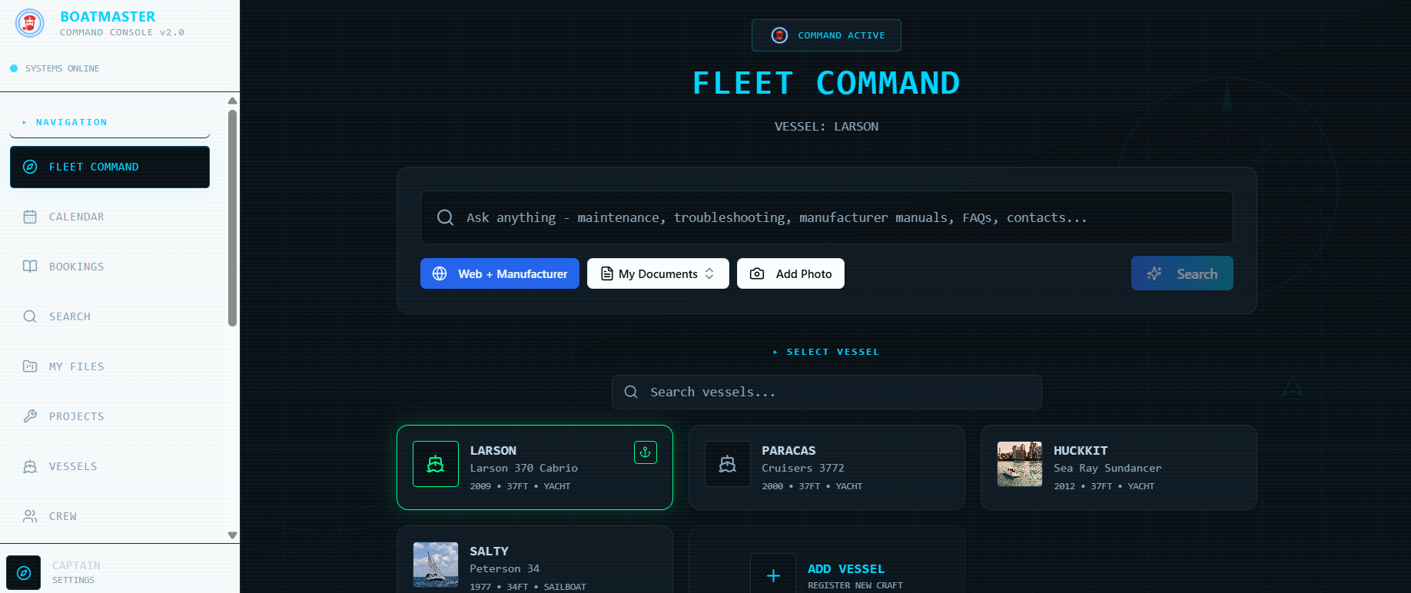Image resolution: width=1411 pixels, height=593 pixels.
Task: Click the Vessels ship icon in navigation
Action: (30, 466)
